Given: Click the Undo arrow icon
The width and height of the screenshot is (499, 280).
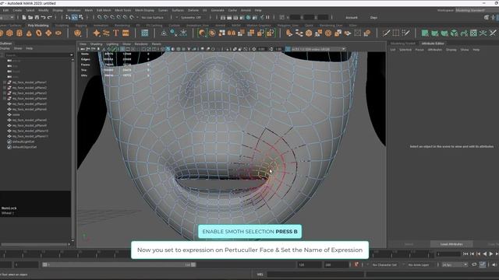Looking at the screenshot, I should click(44, 17).
